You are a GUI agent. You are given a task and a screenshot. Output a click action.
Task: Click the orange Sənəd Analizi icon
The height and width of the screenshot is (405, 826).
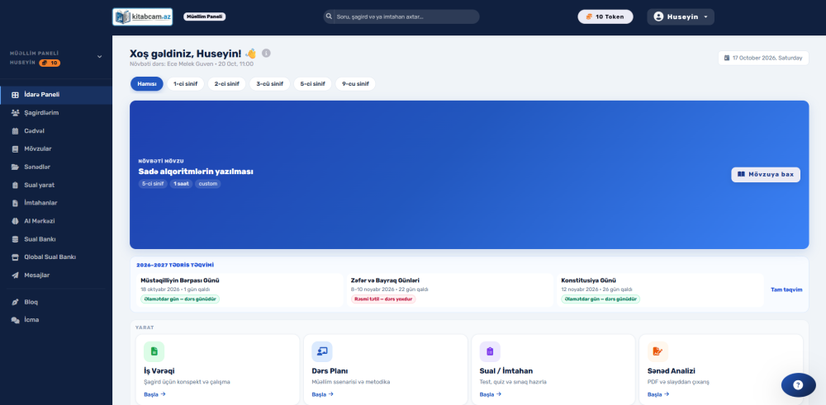(x=658, y=351)
